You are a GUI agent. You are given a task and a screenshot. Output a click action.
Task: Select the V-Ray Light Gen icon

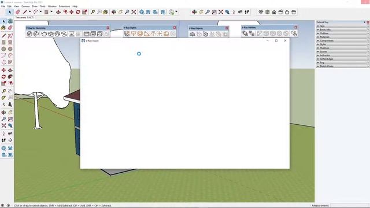pos(127,34)
